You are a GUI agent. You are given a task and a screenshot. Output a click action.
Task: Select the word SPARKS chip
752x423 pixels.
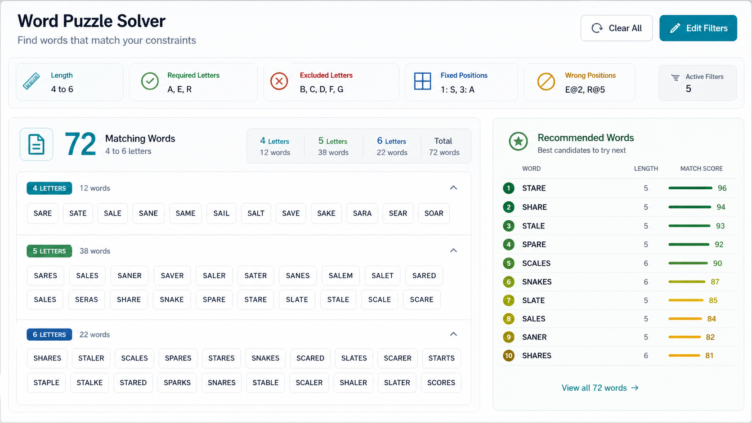point(177,383)
